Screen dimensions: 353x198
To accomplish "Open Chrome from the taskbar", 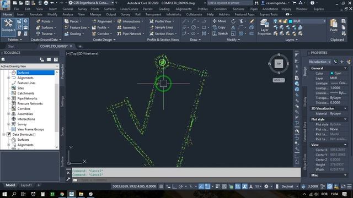I will point(62,194).
